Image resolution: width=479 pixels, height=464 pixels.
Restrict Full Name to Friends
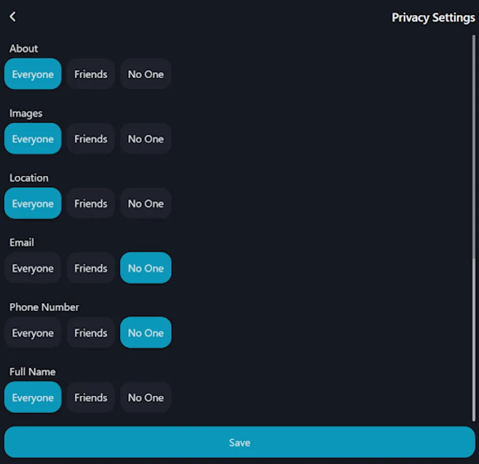pyautogui.click(x=91, y=397)
